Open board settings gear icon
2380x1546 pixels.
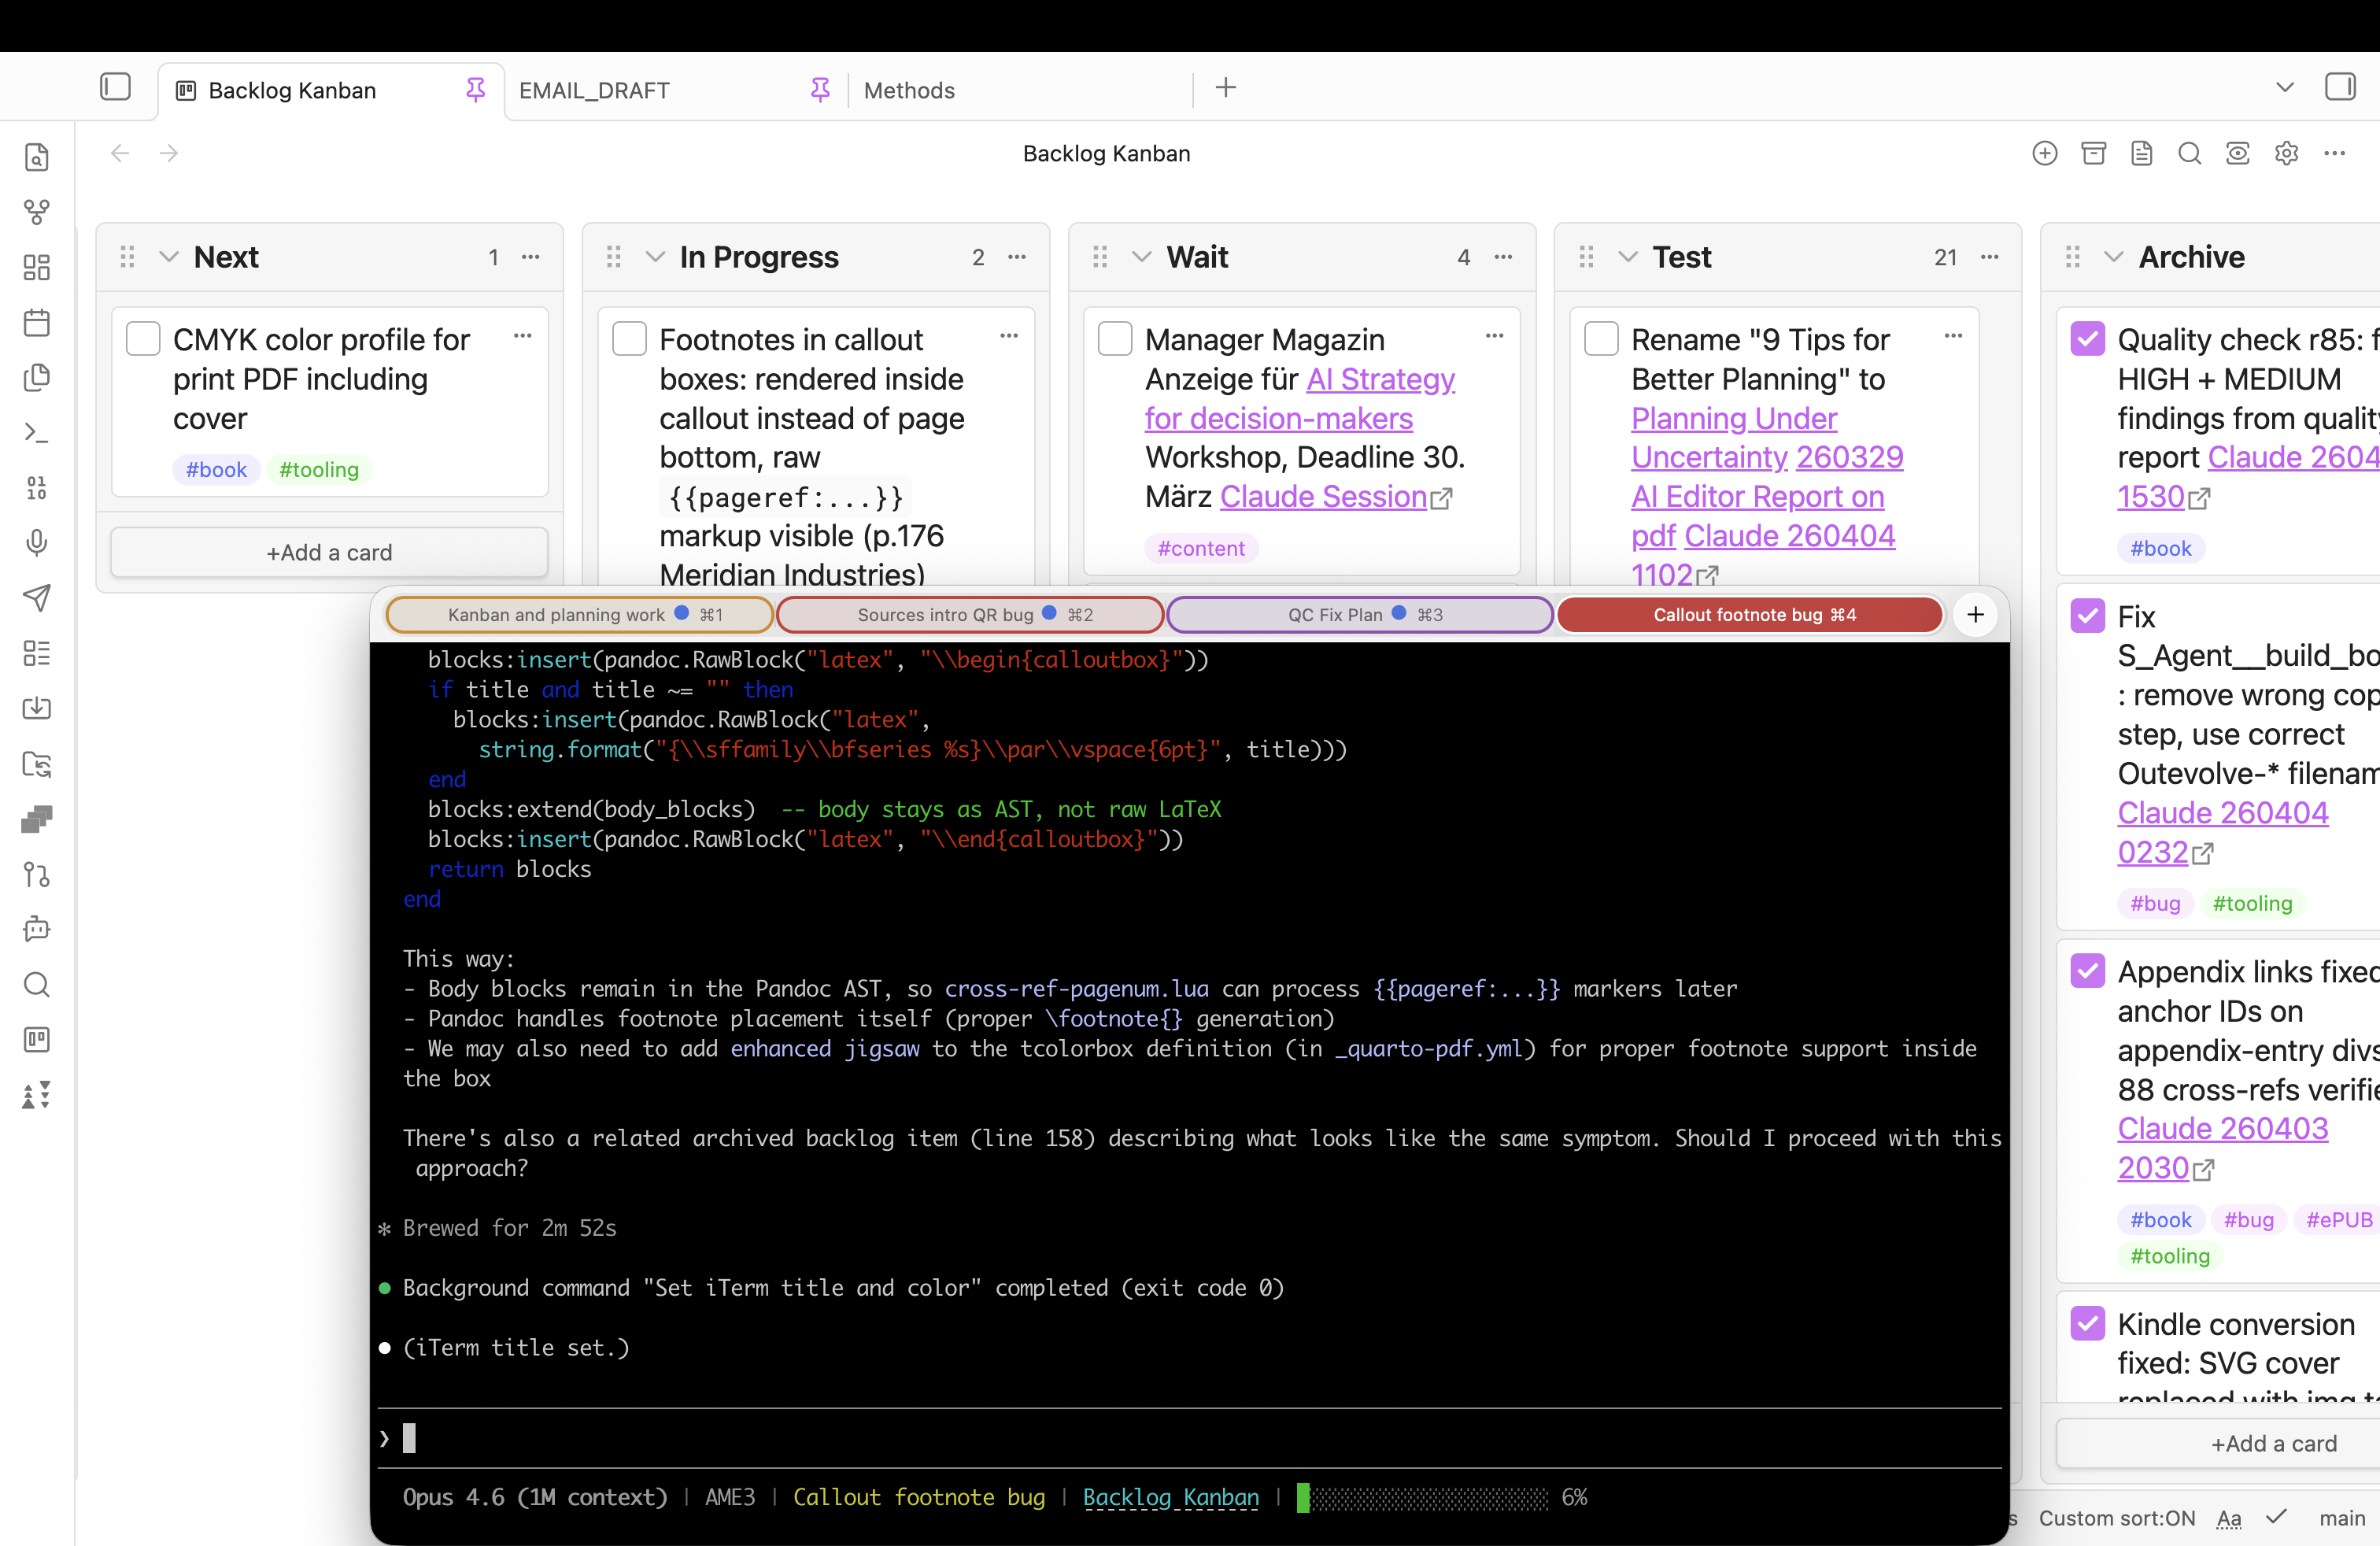(x=2286, y=153)
